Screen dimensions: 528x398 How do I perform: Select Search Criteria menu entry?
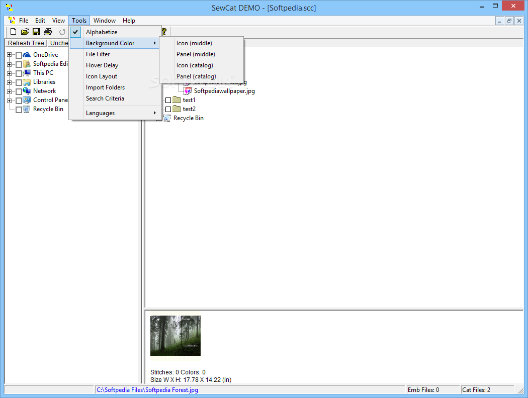pyautogui.click(x=115, y=98)
